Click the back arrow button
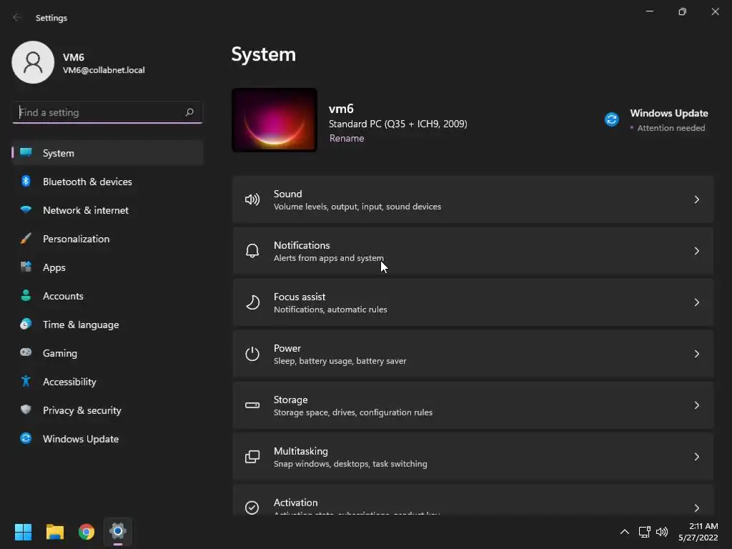732x549 pixels. [17, 18]
